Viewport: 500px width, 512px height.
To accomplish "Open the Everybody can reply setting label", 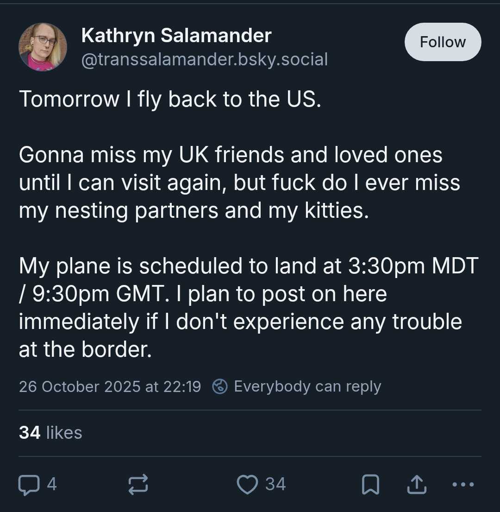I will coord(307,386).
